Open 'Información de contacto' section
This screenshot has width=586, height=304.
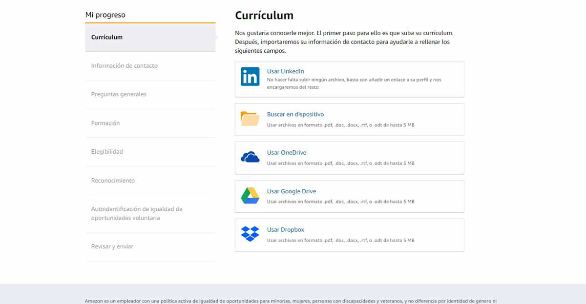pos(124,65)
